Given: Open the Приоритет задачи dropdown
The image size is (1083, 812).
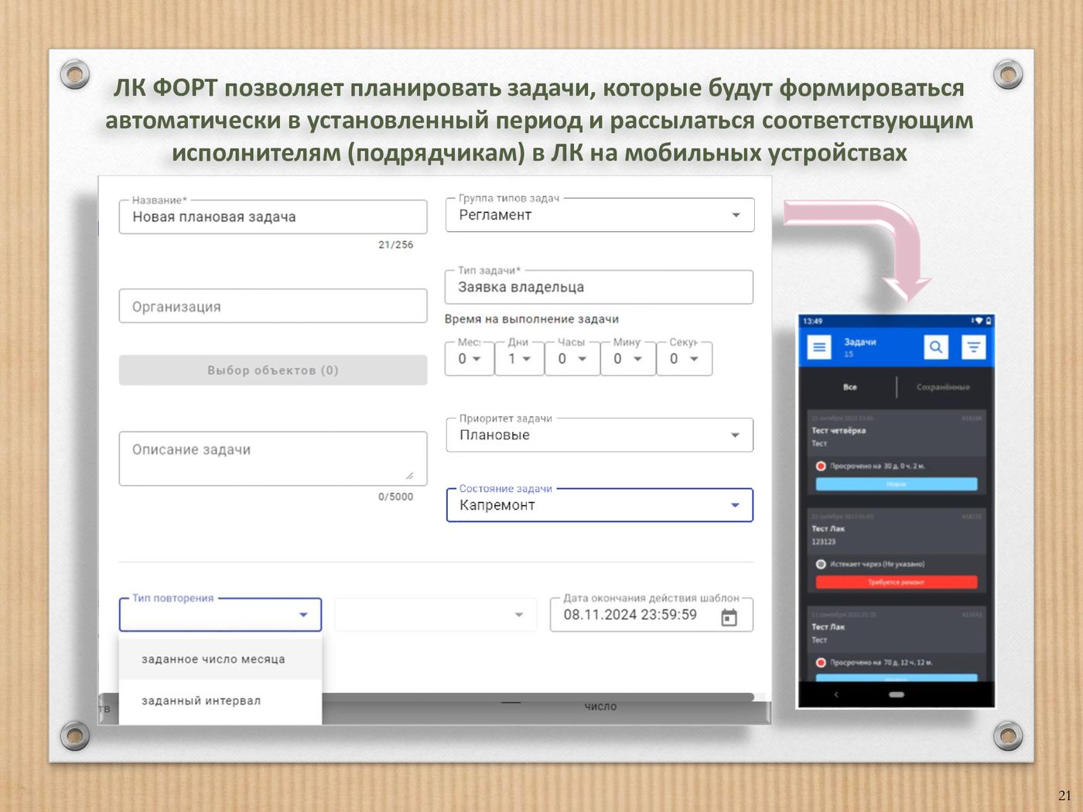Looking at the screenshot, I should pos(600,435).
